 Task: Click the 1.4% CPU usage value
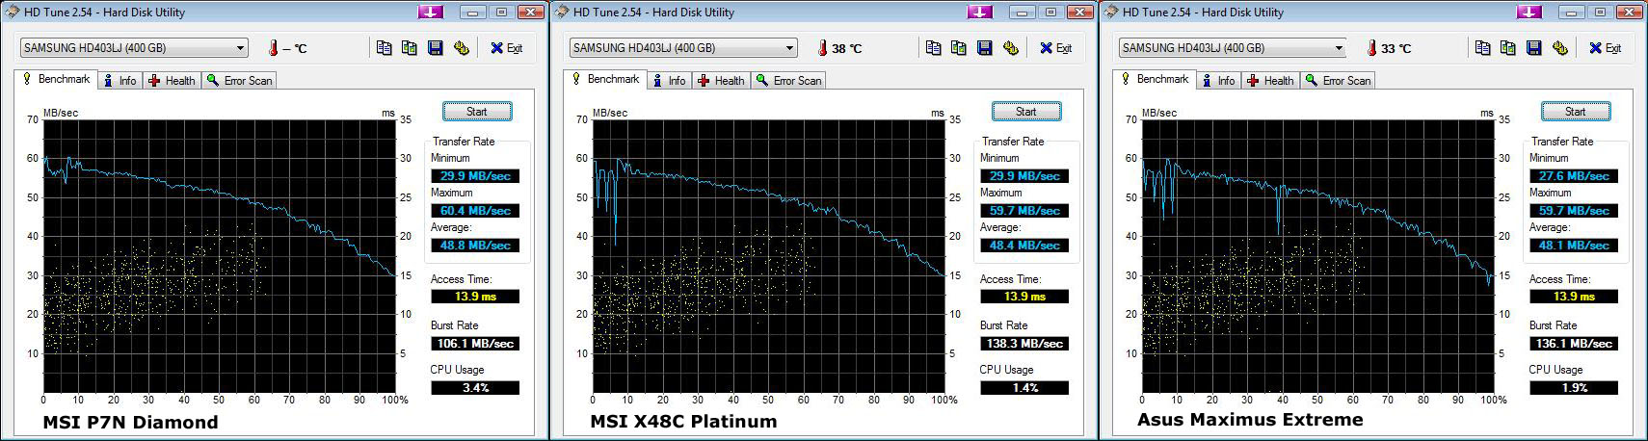pos(1024,387)
